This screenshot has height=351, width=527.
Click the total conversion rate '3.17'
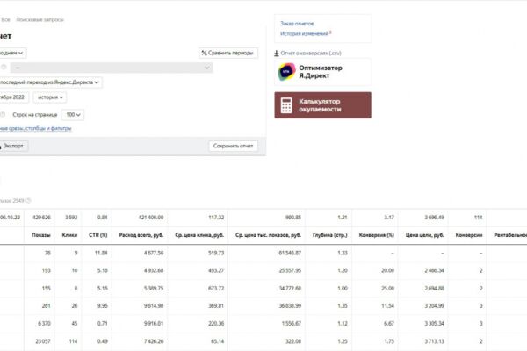coord(389,218)
